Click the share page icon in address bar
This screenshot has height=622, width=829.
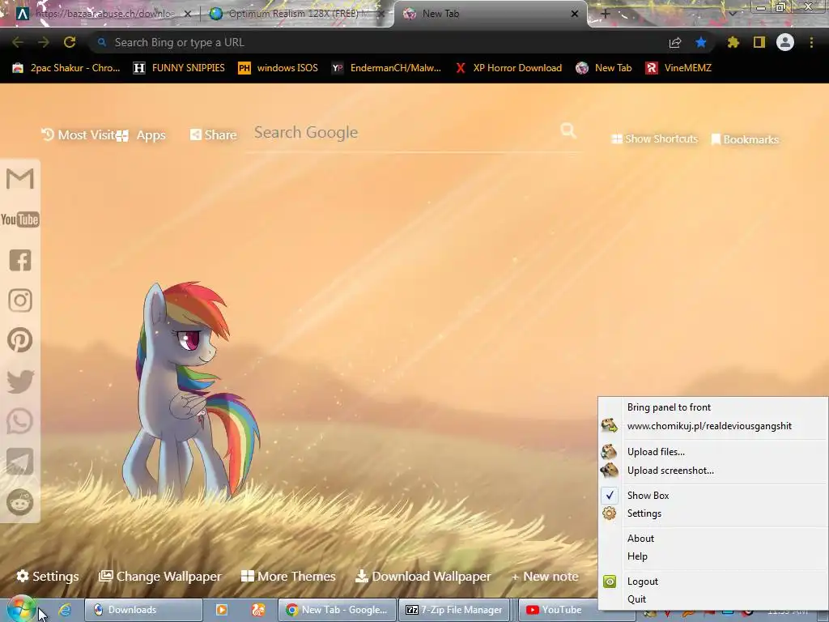(675, 42)
